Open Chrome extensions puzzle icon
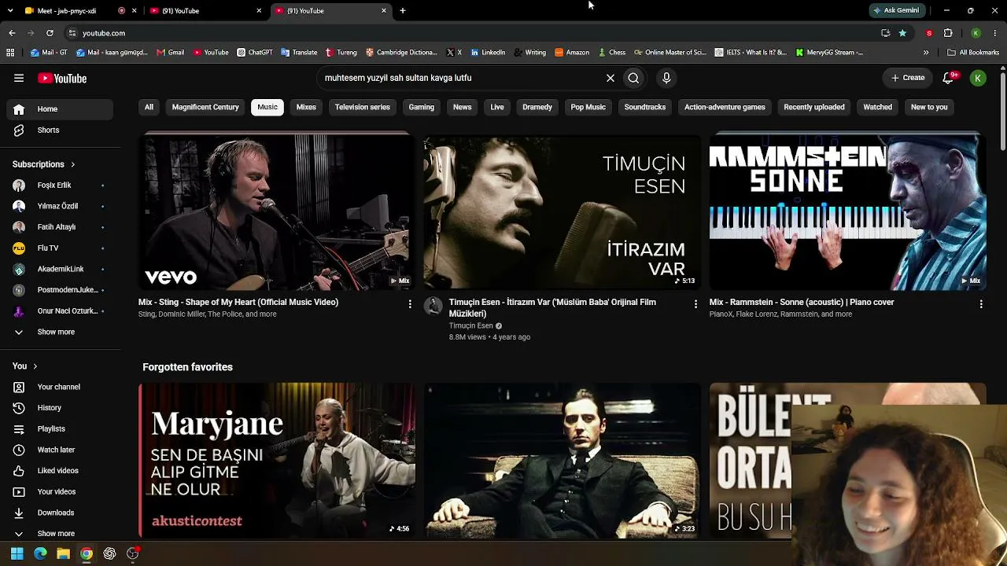This screenshot has height=566, width=1007. 948,33
